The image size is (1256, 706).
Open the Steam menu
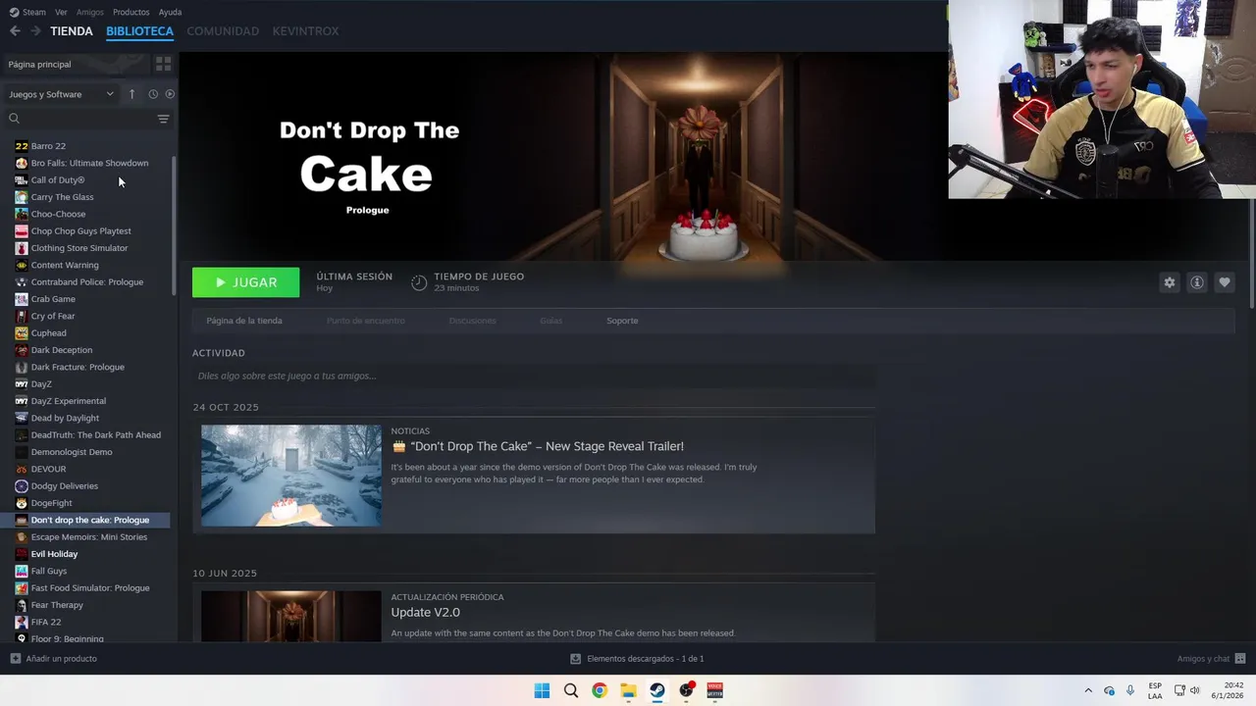click(x=34, y=12)
